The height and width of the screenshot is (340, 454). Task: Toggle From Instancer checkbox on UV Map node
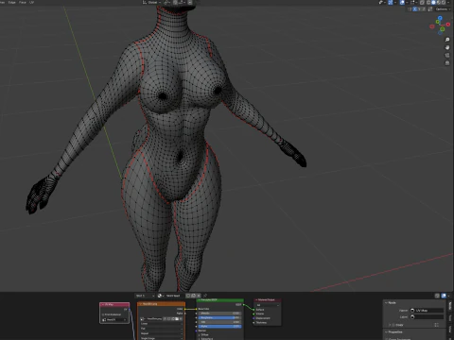(103, 314)
